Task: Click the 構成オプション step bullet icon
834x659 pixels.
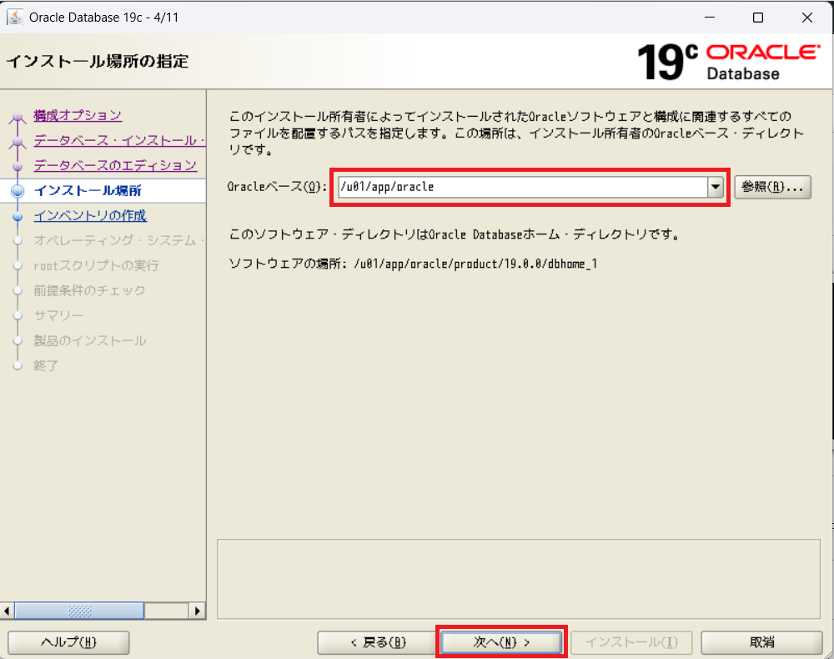Action: tap(18, 118)
